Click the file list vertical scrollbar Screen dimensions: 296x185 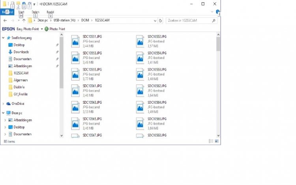[218, 79]
